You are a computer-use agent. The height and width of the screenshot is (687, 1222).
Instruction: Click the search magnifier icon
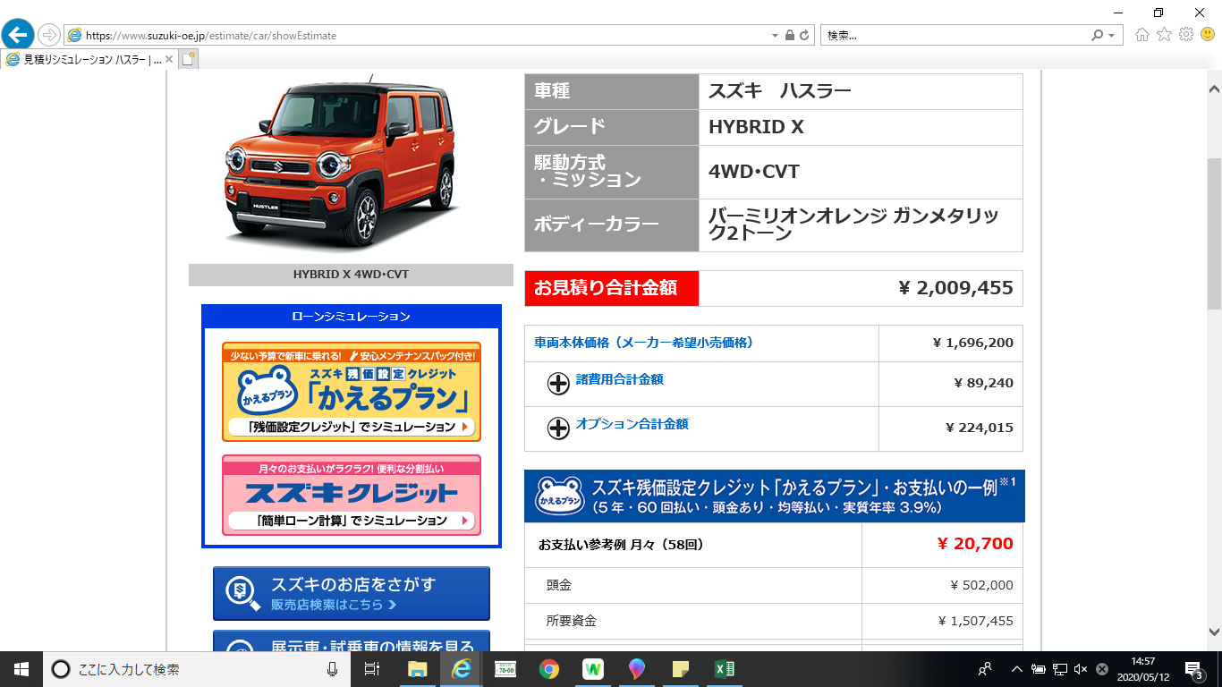pos(1098,36)
